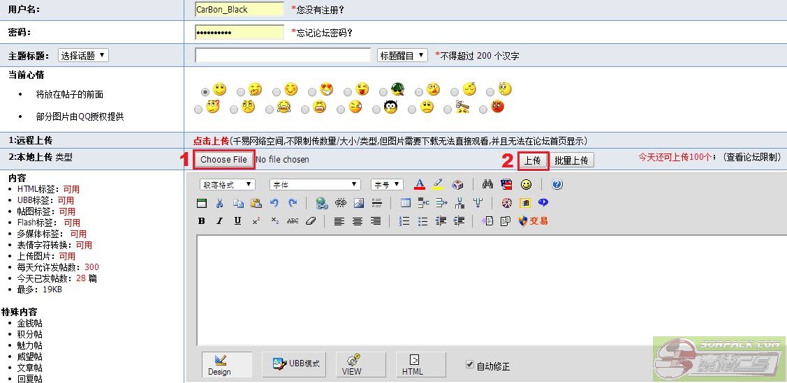Open the 选择话题 topic dropdown
The height and width of the screenshot is (383, 787).
[83, 56]
